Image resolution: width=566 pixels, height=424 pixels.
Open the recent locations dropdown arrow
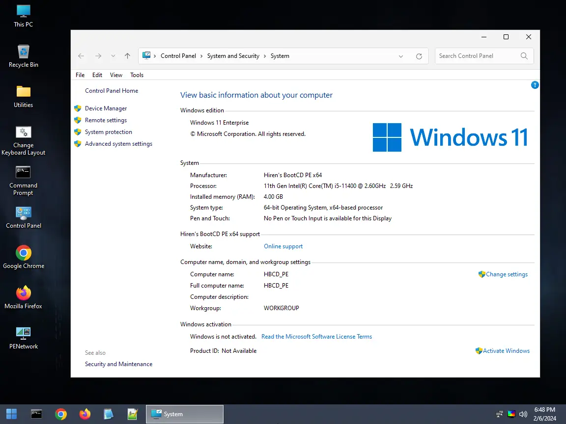click(x=113, y=56)
